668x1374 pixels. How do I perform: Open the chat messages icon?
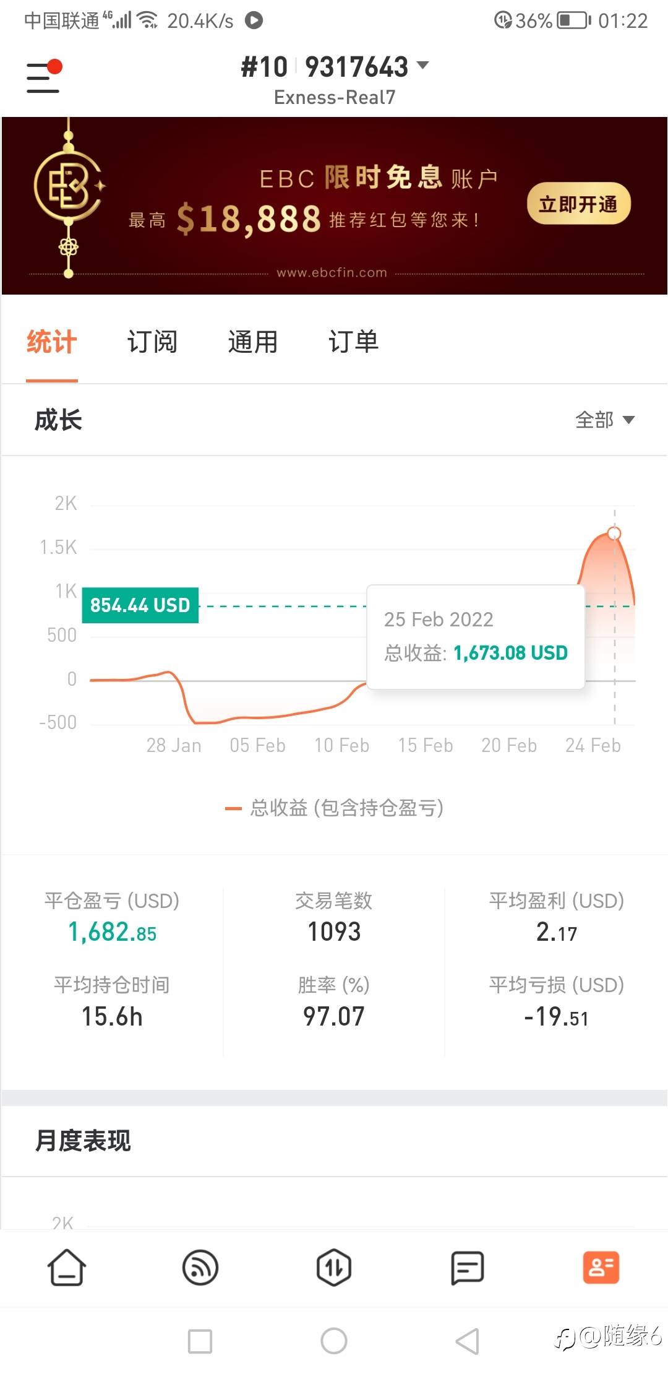coord(467,1268)
